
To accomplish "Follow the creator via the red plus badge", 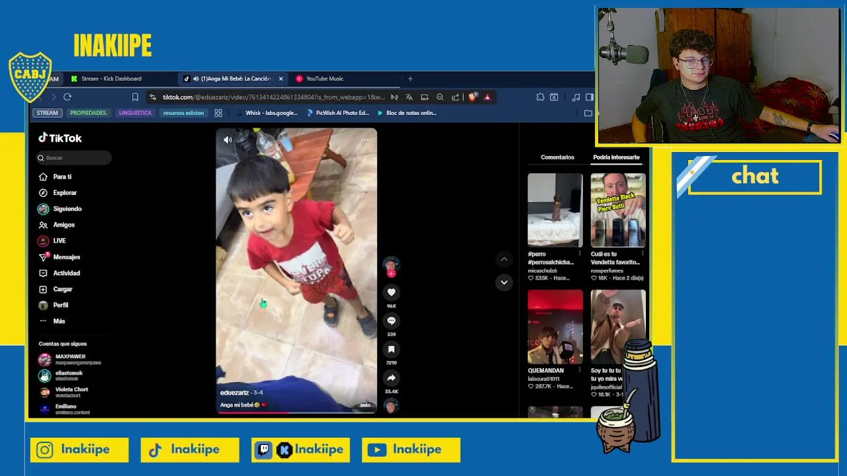I will tap(391, 274).
